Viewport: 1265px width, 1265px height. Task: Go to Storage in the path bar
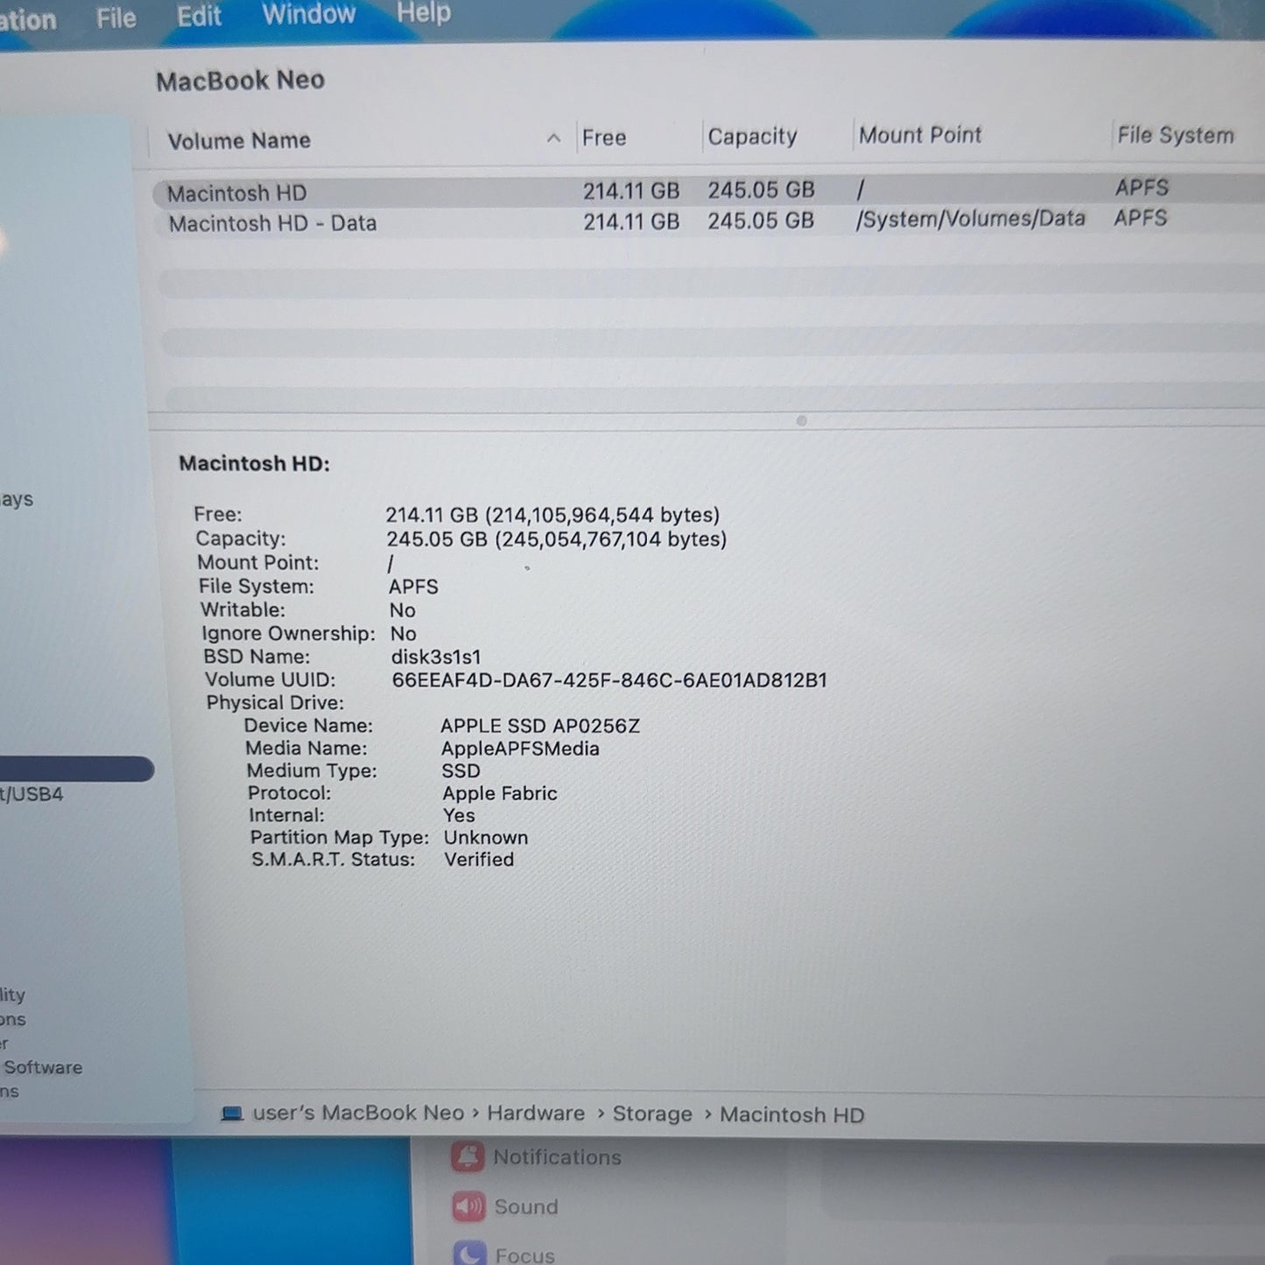(x=652, y=1114)
